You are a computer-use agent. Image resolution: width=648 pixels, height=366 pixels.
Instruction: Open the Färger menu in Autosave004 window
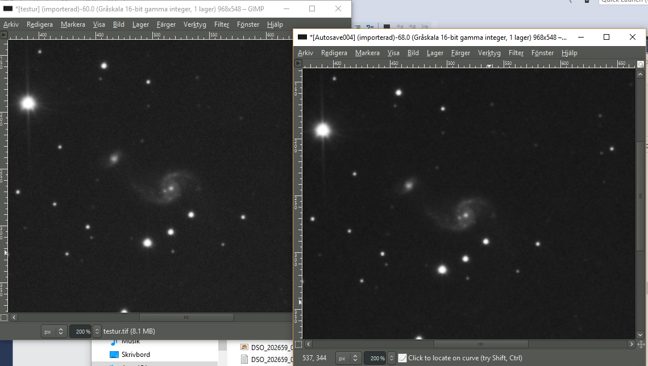click(460, 53)
